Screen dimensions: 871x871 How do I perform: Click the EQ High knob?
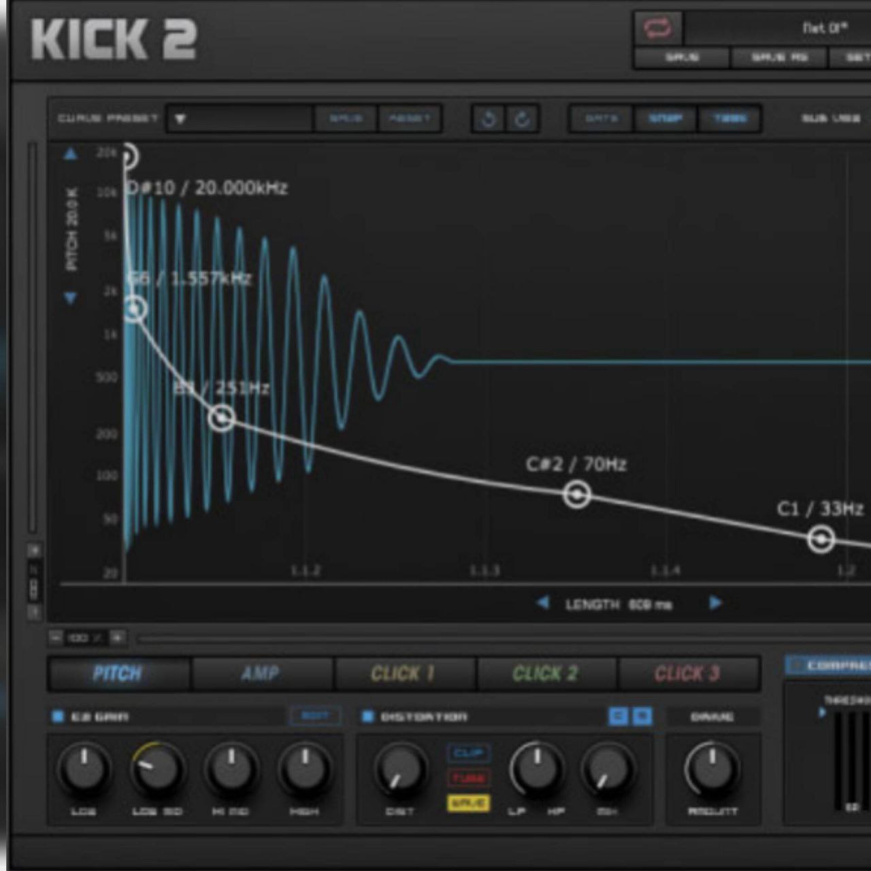(x=305, y=769)
